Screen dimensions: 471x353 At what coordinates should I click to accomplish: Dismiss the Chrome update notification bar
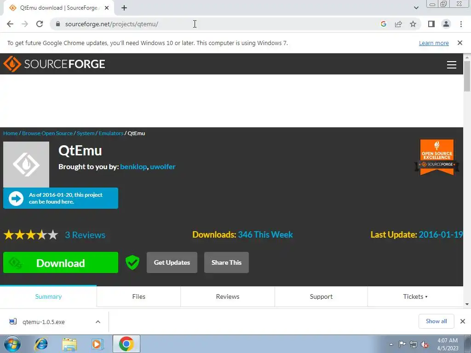460,43
